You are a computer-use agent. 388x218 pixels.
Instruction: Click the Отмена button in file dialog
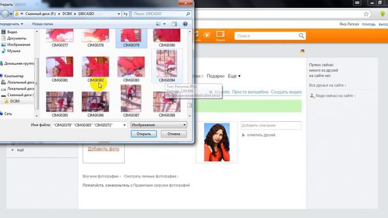(174, 134)
